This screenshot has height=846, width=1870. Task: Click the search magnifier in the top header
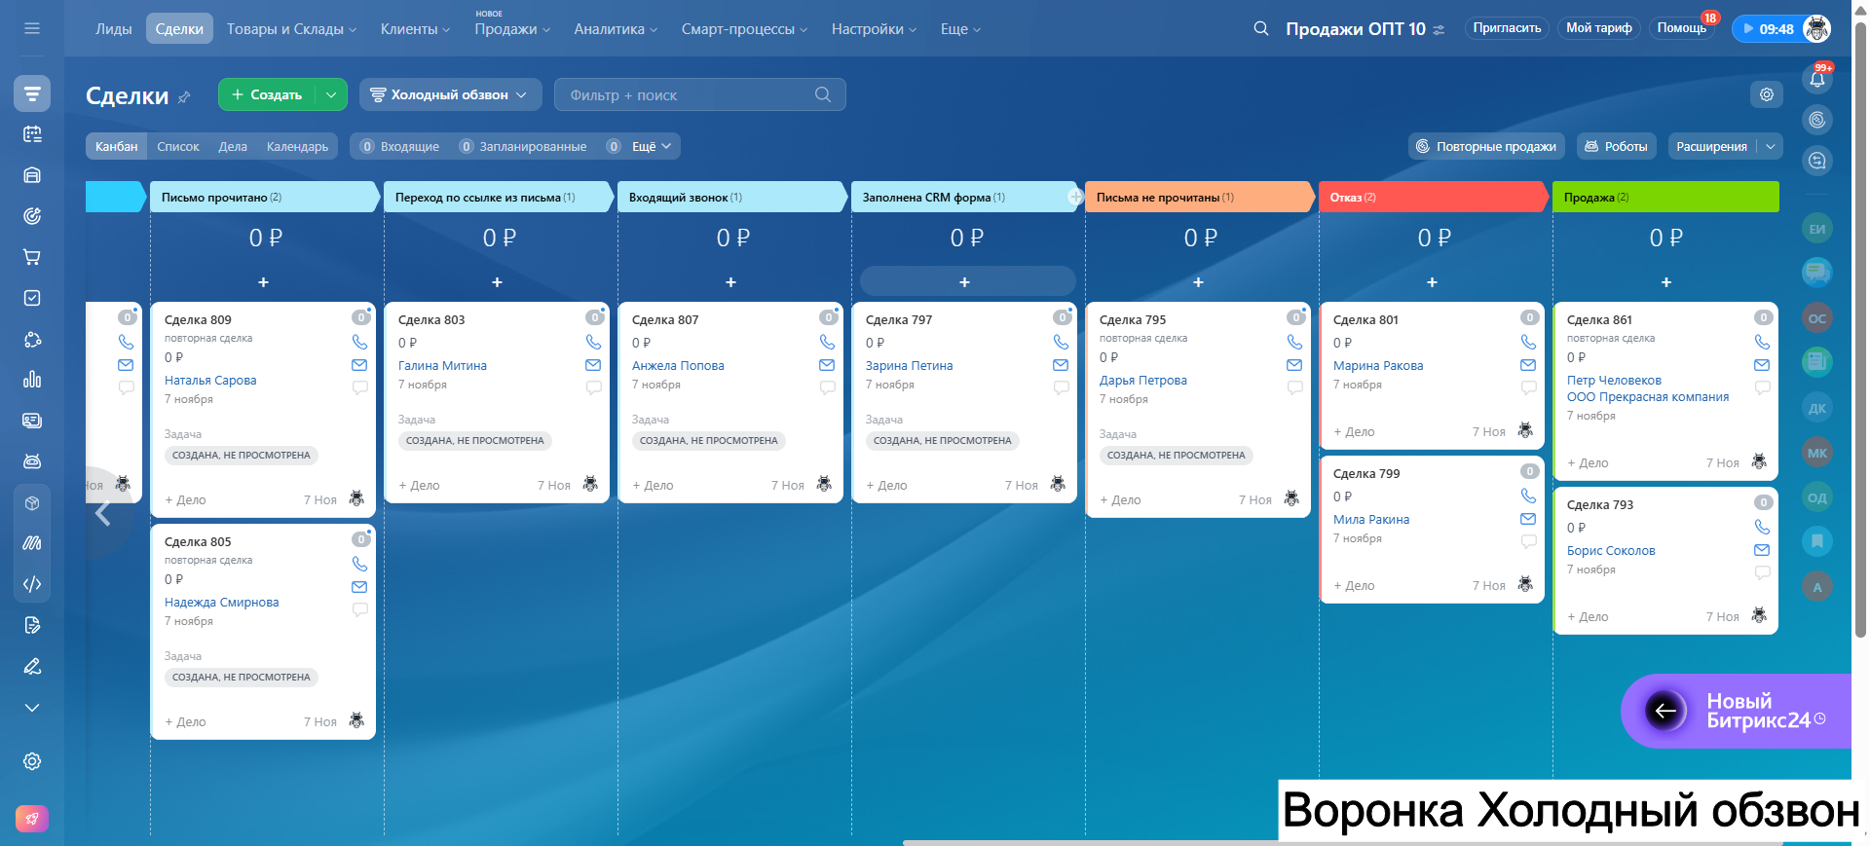point(1261,28)
